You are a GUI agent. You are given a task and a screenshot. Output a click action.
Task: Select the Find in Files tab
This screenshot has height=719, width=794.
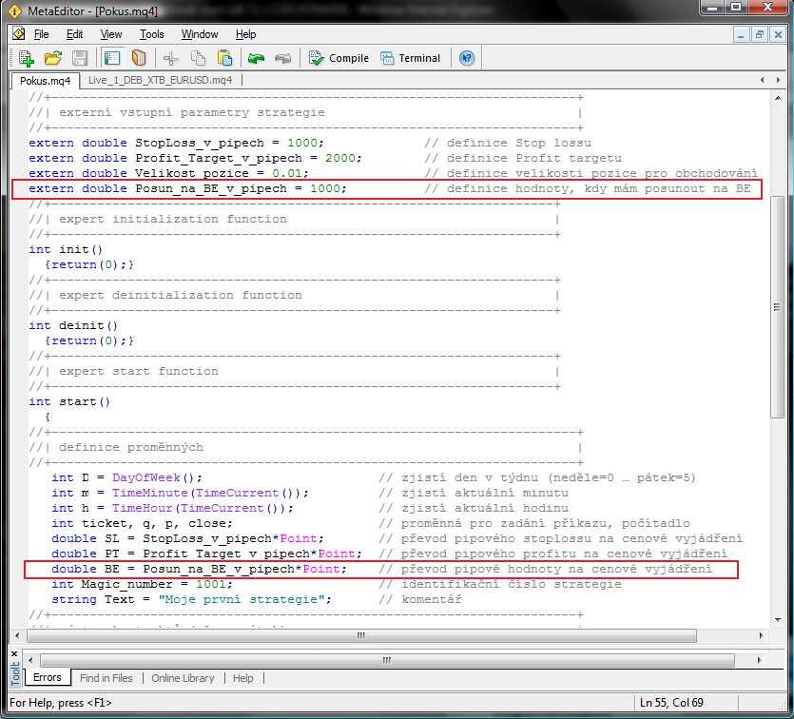point(106,678)
